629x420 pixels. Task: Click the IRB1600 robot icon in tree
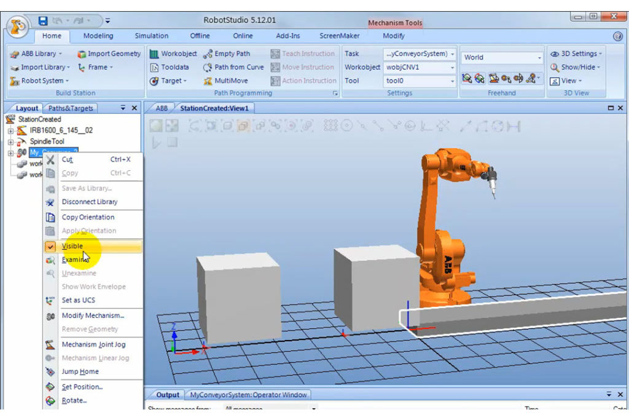[x=22, y=130]
